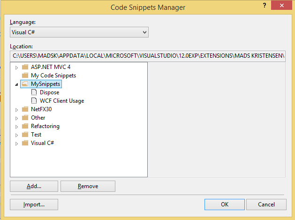Image resolution: width=295 pixels, height=220 pixels.
Task: Select the WCF Client Usage snippet
Action: (x=62, y=101)
